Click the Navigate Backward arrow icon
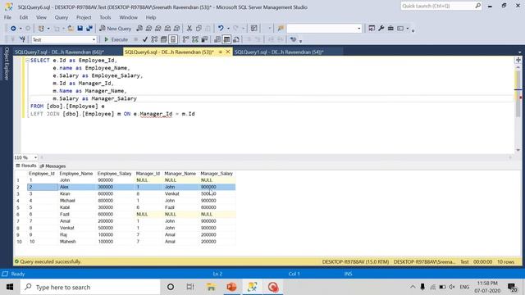This screenshot has width=525, height=295. point(13,29)
